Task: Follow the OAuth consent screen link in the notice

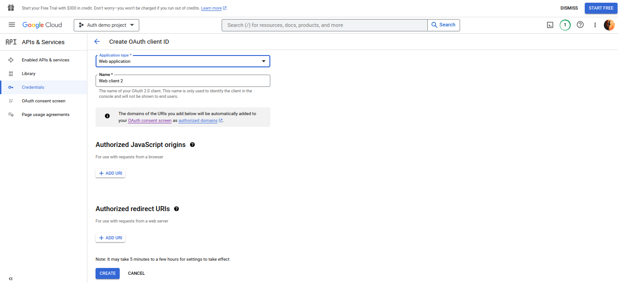Action: pos(150,121)
